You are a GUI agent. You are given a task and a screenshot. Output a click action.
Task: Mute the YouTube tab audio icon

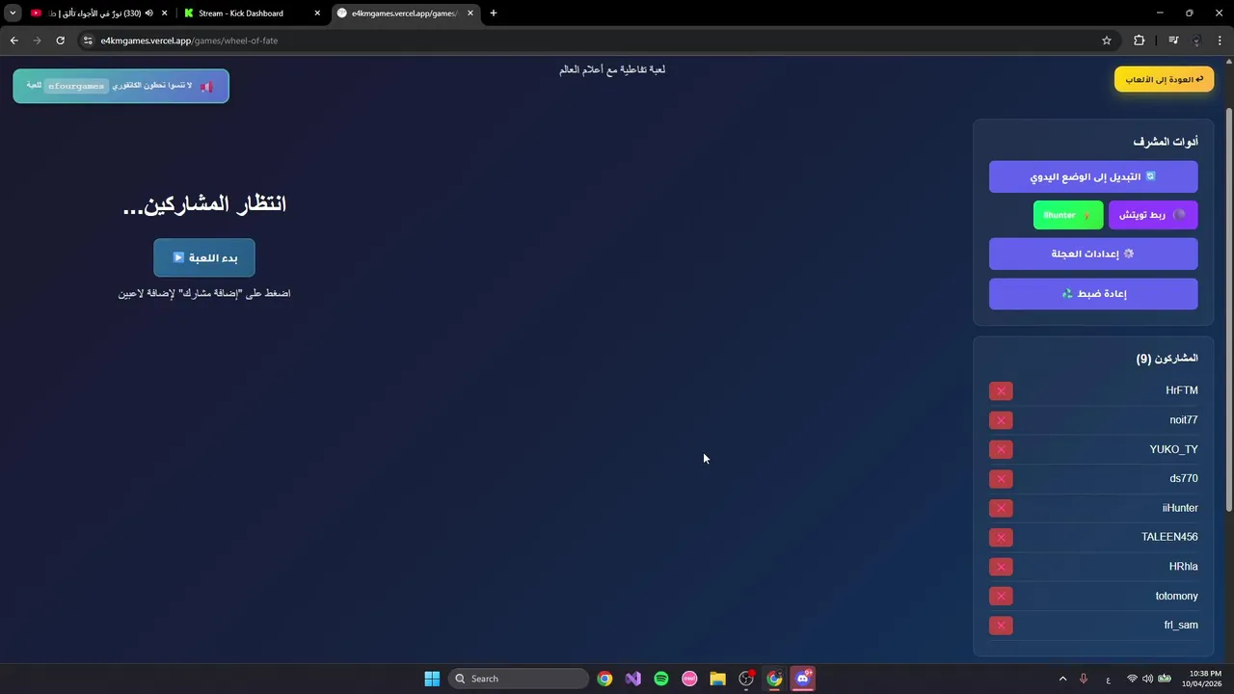[x=149, y=13]
